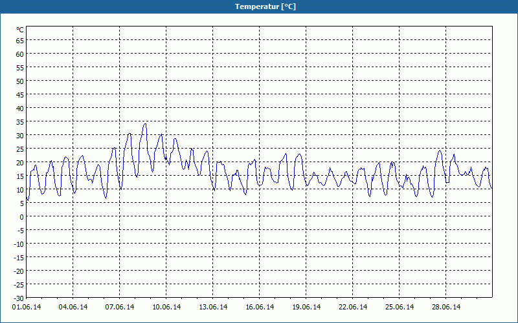Screen dimensions: 518x323
Task: Click the 35 y-axis label
Action: (20, 122)
